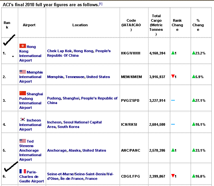Click green arrow next to 16.1%
The height and width of the screenshot is (186, 214).
[194, 124]
